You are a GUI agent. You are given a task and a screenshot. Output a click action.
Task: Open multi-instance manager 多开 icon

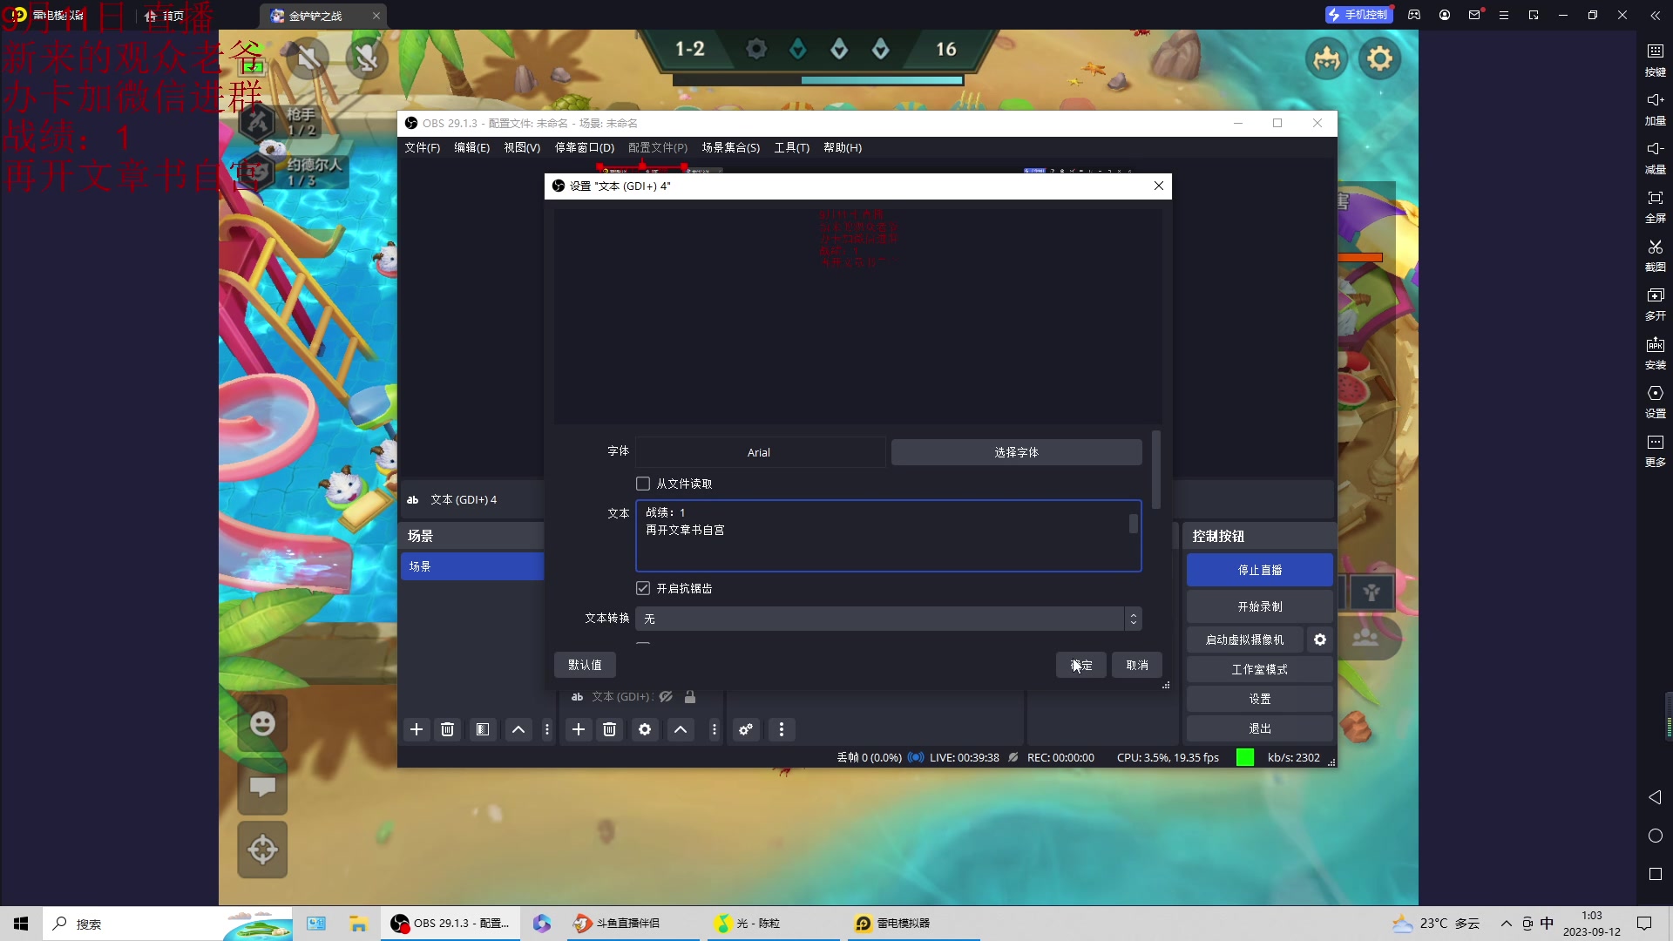pyautogui.click(x=1655, y=303)
